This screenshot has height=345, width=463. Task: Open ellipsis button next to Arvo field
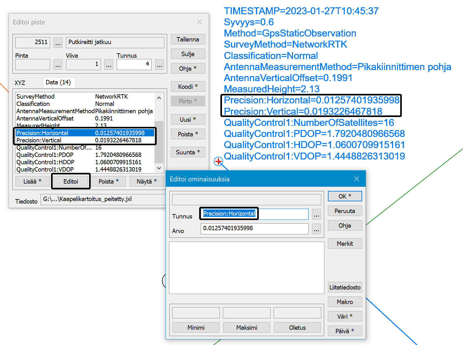[316, 229]
